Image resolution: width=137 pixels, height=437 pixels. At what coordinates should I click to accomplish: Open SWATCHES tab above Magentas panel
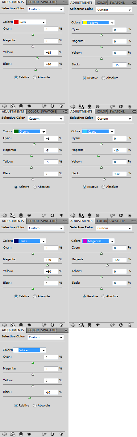click(117, 221)
